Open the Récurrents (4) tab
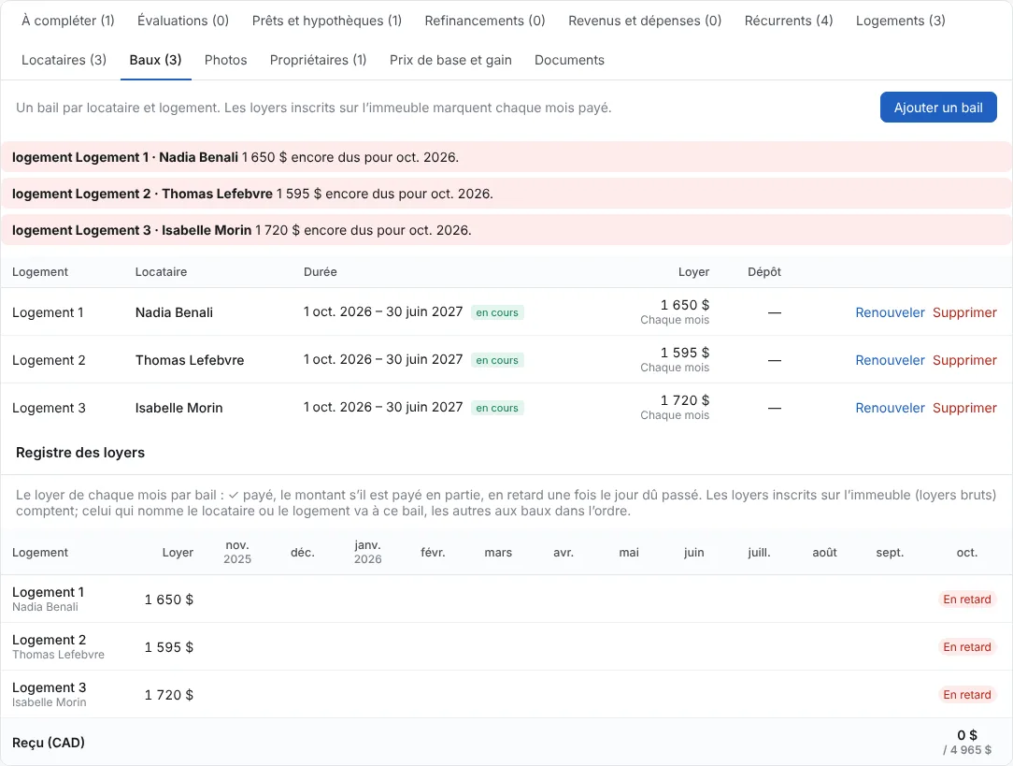The image size is (1013, 766). (789, 21)
